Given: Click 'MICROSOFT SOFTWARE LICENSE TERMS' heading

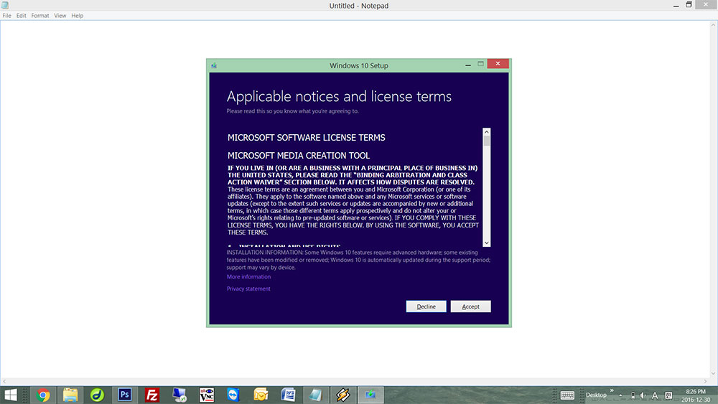Looking at the screenshot, I should click(307, 138).
